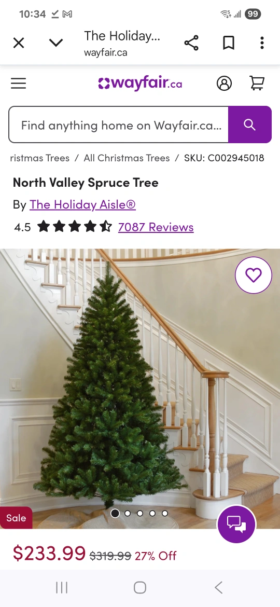Open the account profile icon
Image resolution: width=280 pixels, height=607 pixels.
point(225,83)
